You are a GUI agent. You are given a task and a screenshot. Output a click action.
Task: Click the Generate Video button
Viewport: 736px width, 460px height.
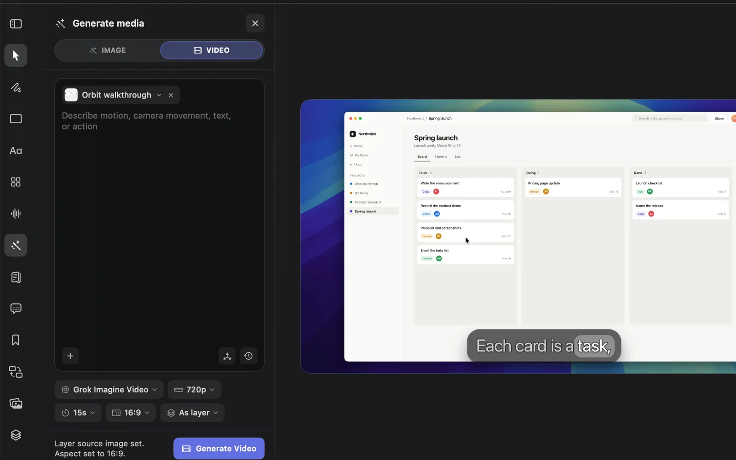click(219, 448)
